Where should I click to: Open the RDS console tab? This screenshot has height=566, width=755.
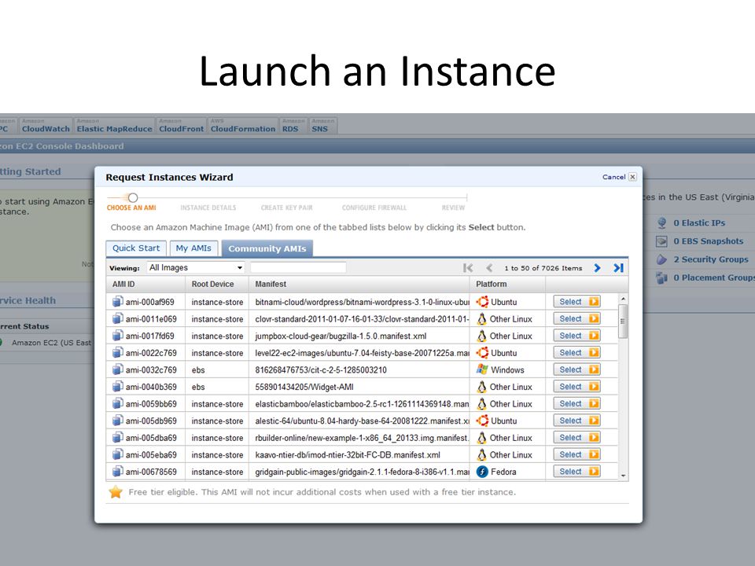[293, 126]
